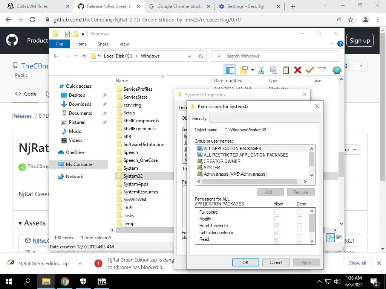Click OK in Permissions dialog
Screen dimensions: 386x289
[245, 262]
